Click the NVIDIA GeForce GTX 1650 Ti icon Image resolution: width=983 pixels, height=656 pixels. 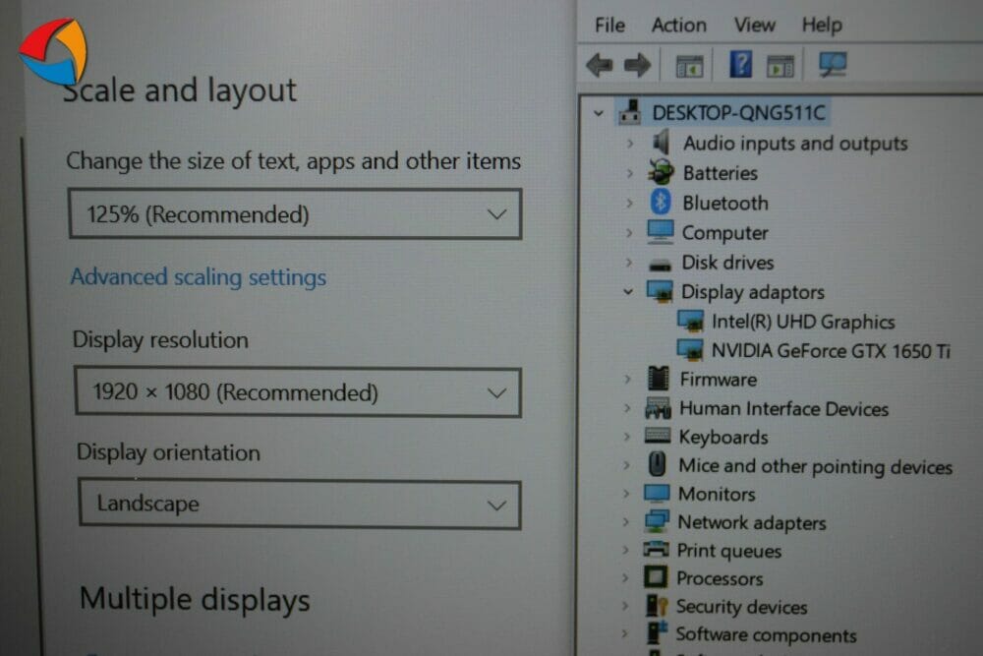(x=690, y=350)
